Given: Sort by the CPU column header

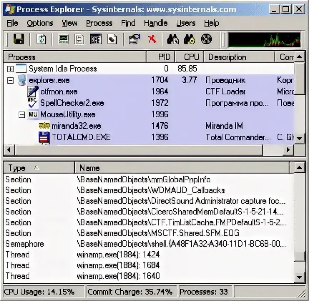Looking at the screenshot, I should coord(189,57).
